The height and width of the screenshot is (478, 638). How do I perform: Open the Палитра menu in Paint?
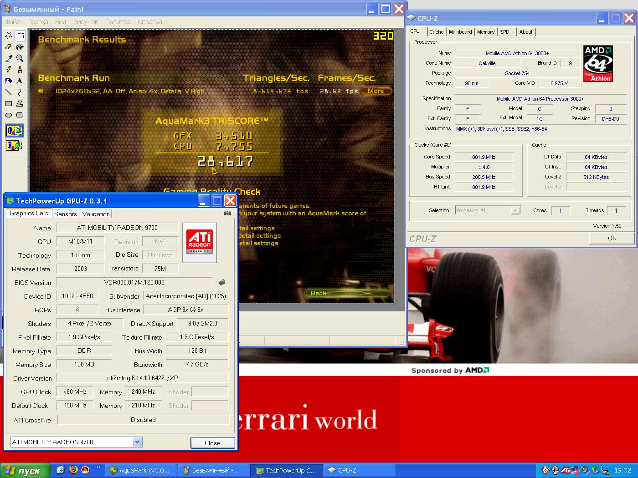(x=118, y=22)
